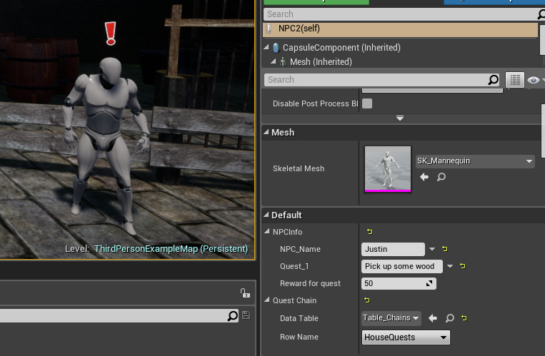
Task: Use selected asset arrow for Data Table
Action: click(x=433, y=318)
